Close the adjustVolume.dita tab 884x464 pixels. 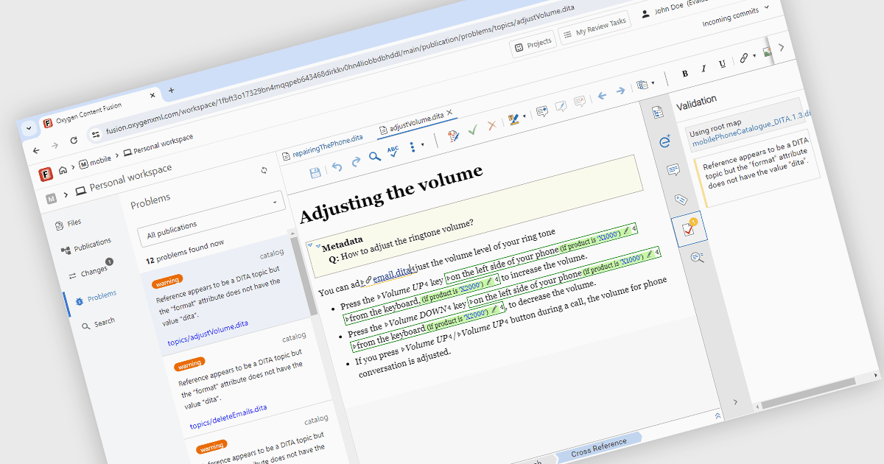(449, 113)
